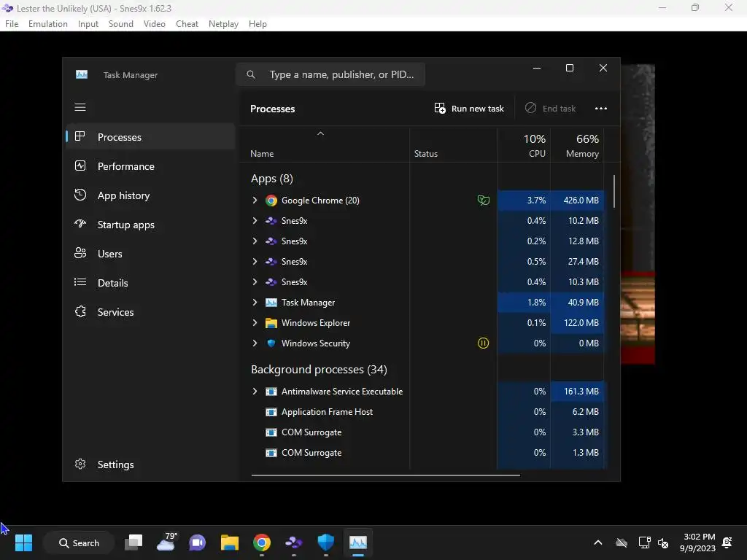747x560 pixels.
Task: Open the clock showing 3:02 PM
Action: (697, 542)
